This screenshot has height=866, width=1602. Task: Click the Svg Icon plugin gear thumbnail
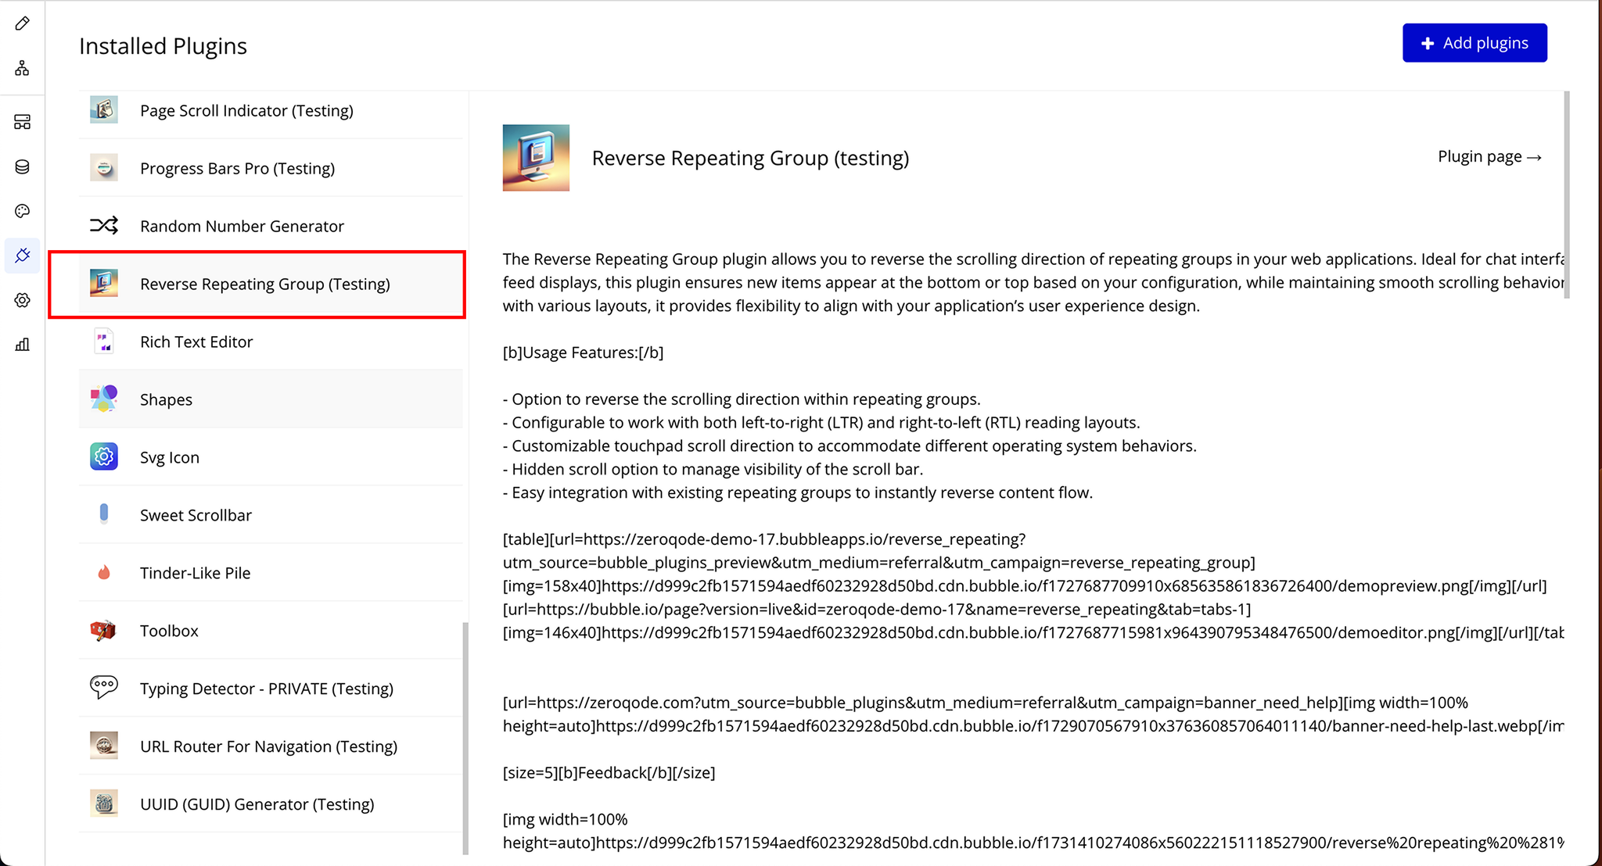[104, 456]
